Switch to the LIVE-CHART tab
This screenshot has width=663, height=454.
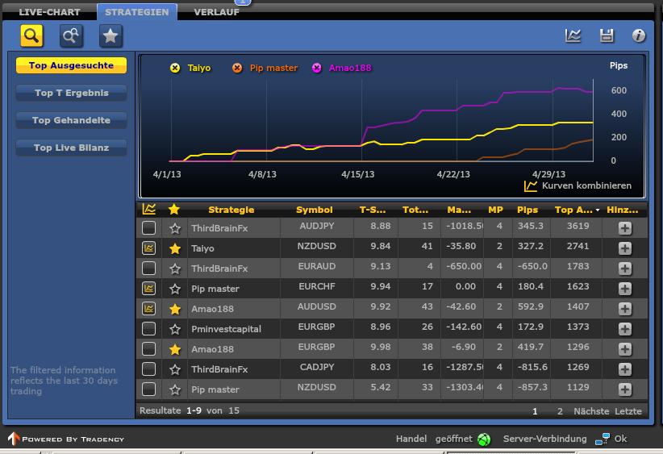tap(49, 12)
